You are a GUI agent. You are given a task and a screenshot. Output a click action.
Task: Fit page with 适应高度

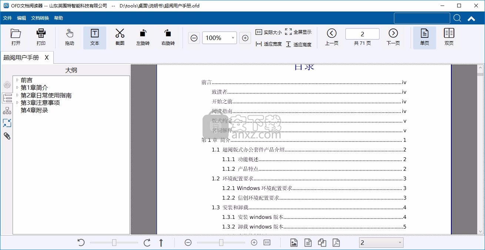click(298, 44)
